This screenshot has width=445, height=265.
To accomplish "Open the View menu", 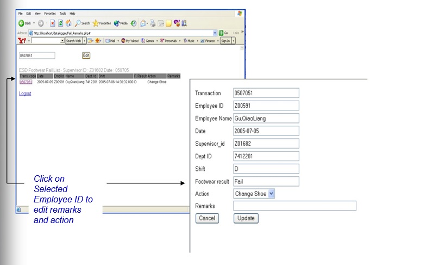I will coord(37,13).
